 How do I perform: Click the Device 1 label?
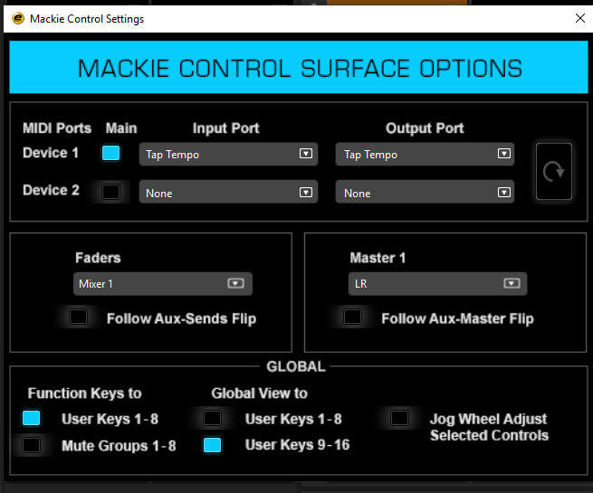51,153
